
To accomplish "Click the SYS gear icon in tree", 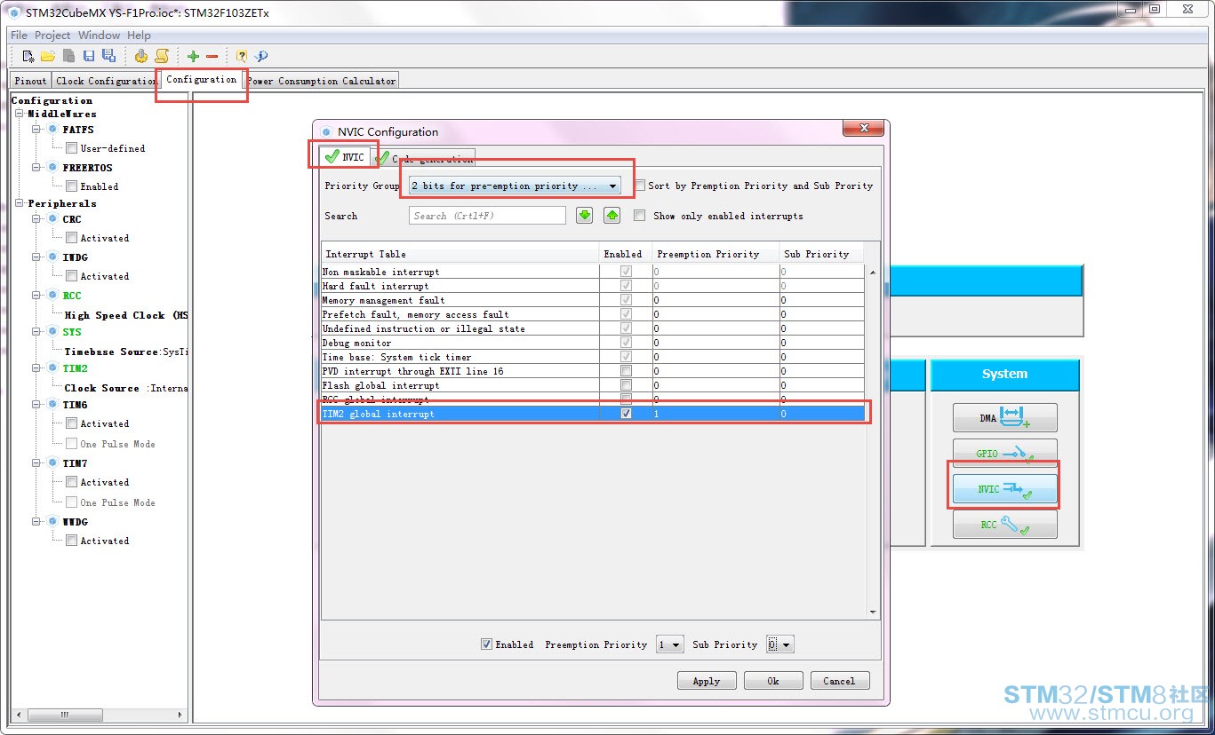I will [52, 331].
